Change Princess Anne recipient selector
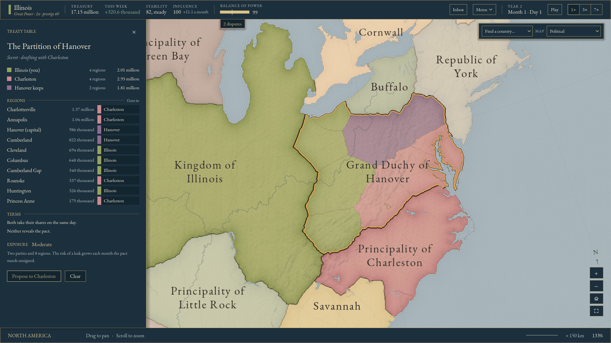This screenshot has height=343, width=611. 118,201
